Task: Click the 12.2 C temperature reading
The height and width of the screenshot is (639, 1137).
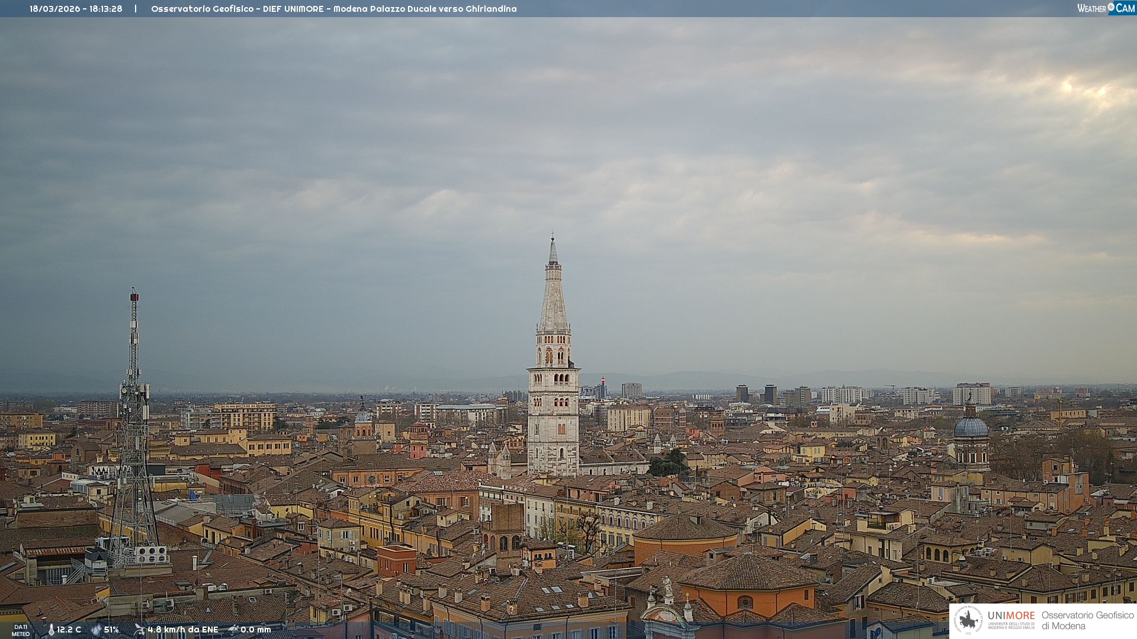Action: 69,630
